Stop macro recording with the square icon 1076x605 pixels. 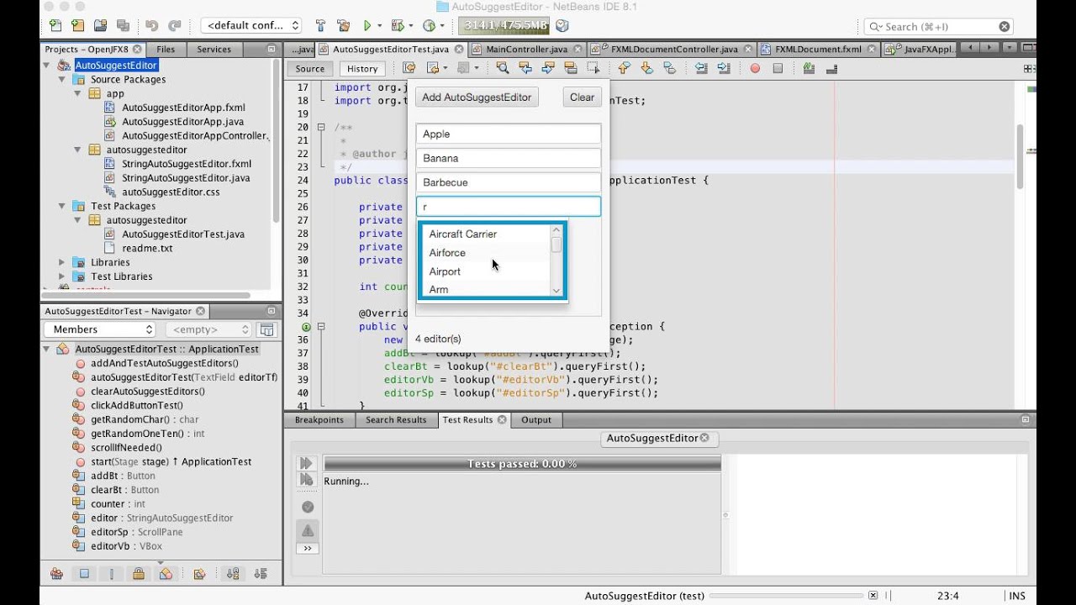778,68
